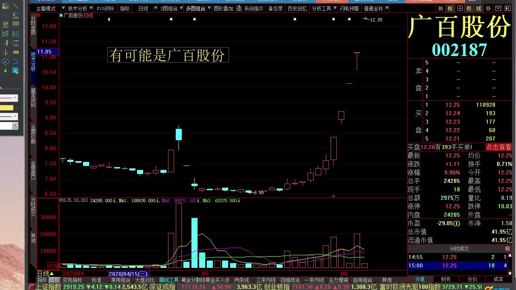
Task: Switch to the 主题诊断 side tab
Action: 33,135
